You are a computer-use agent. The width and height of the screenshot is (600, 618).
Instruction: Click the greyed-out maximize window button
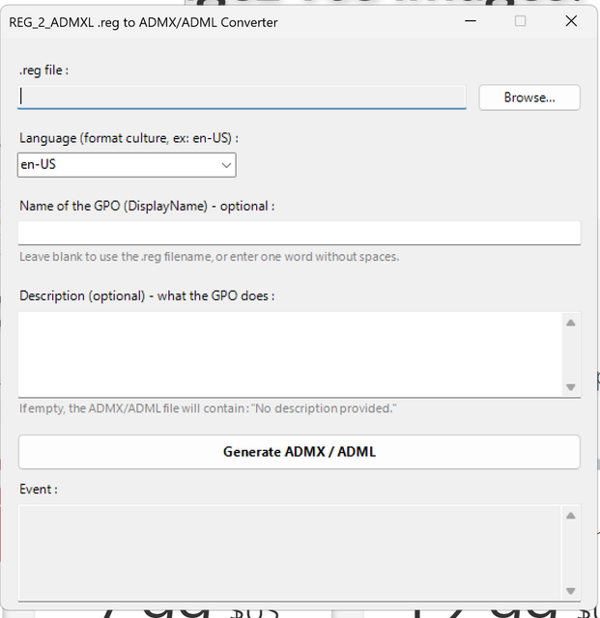(521, 21)
